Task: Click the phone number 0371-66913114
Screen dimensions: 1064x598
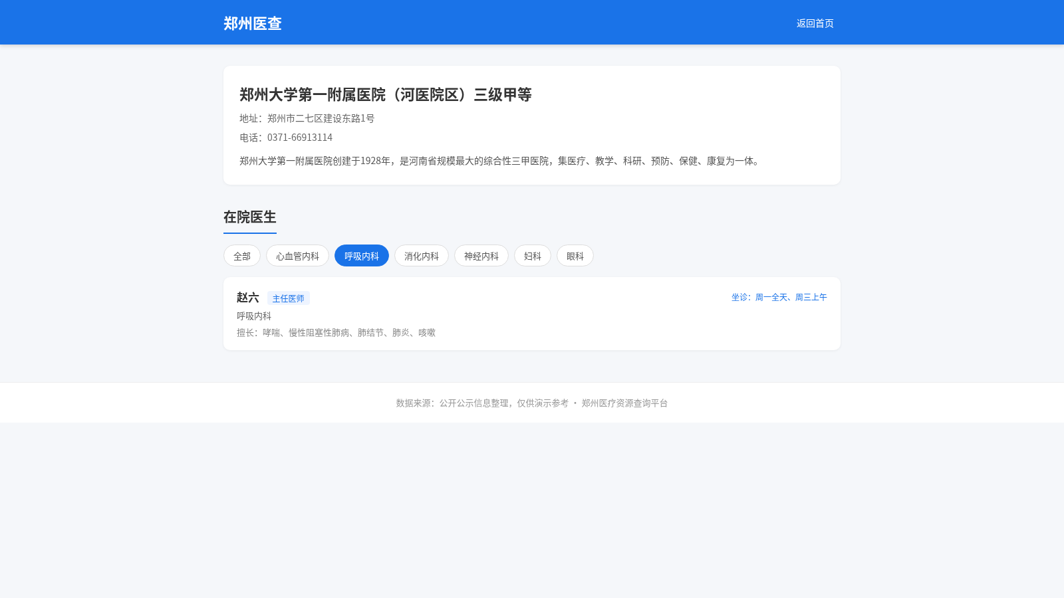Action: click(x=300, y=138)
